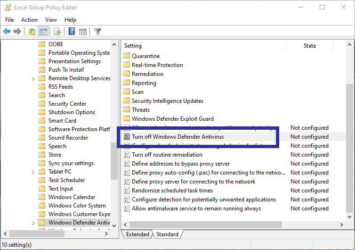Open the View menu

click(51, 20)
